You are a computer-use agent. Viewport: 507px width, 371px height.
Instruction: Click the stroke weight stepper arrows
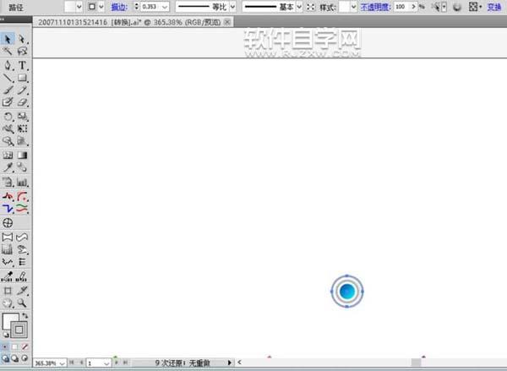tap(136, 7)
